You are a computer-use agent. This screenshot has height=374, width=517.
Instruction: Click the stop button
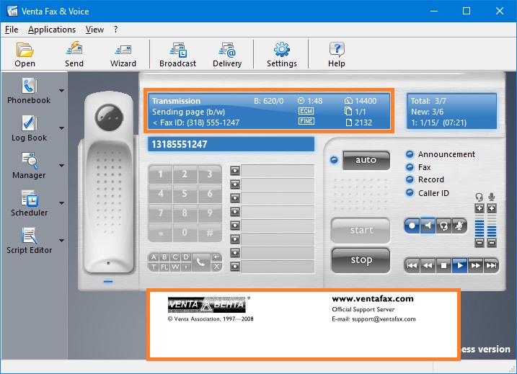pos(361,260)
